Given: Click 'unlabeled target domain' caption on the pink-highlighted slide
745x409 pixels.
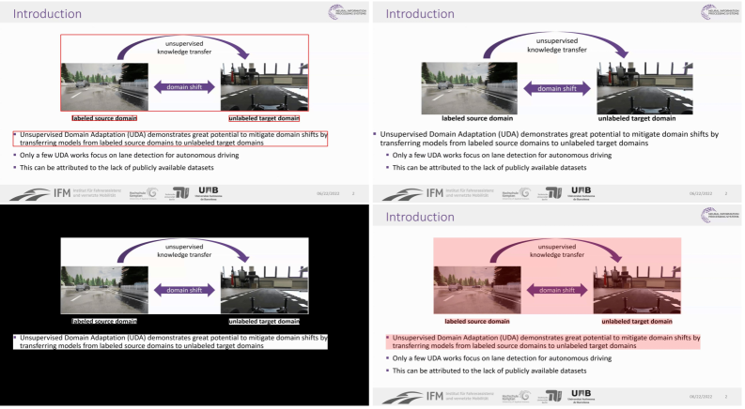Looking at the screenshot, I should click(637, 321).
